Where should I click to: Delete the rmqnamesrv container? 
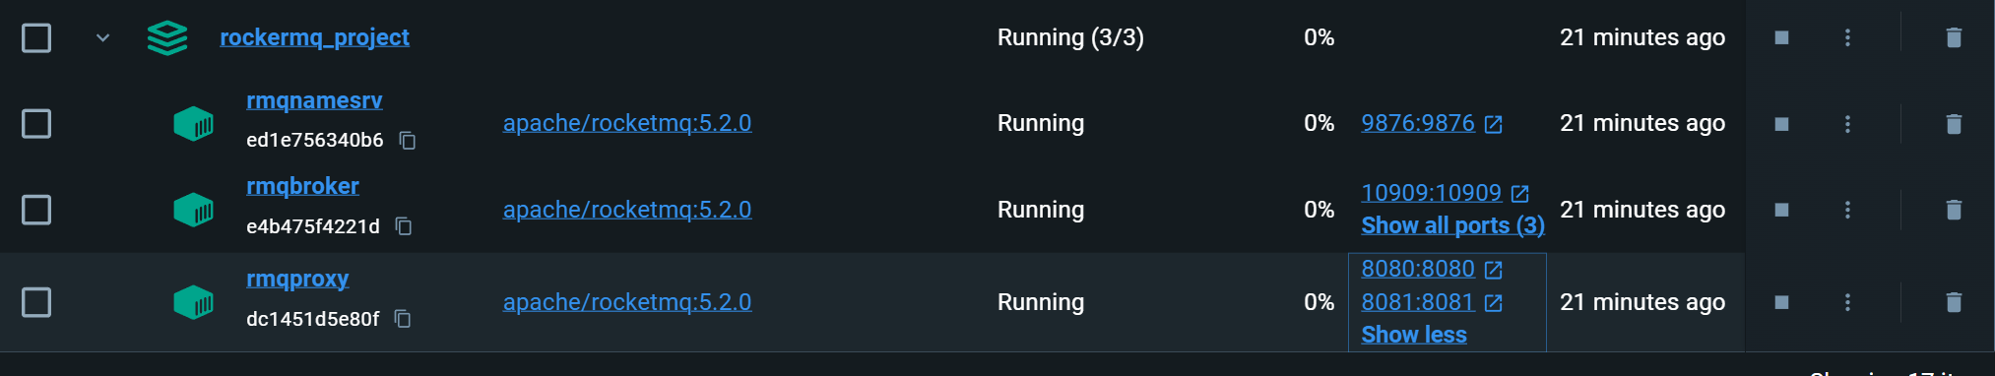(x=1954, y=123)
